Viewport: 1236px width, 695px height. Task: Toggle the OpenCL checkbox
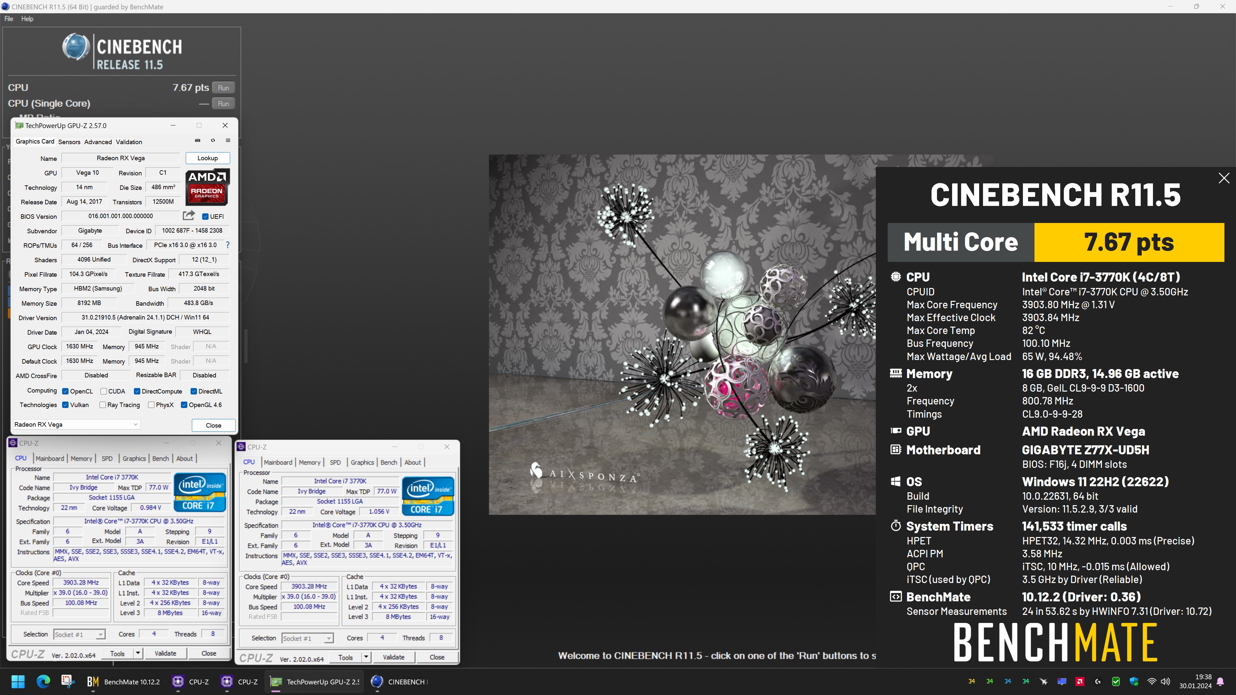[x=65, y=391]
